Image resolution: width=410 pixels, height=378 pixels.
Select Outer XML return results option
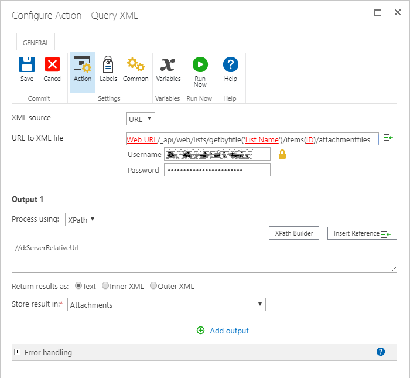pyautogui.click(x=153, y=285)
